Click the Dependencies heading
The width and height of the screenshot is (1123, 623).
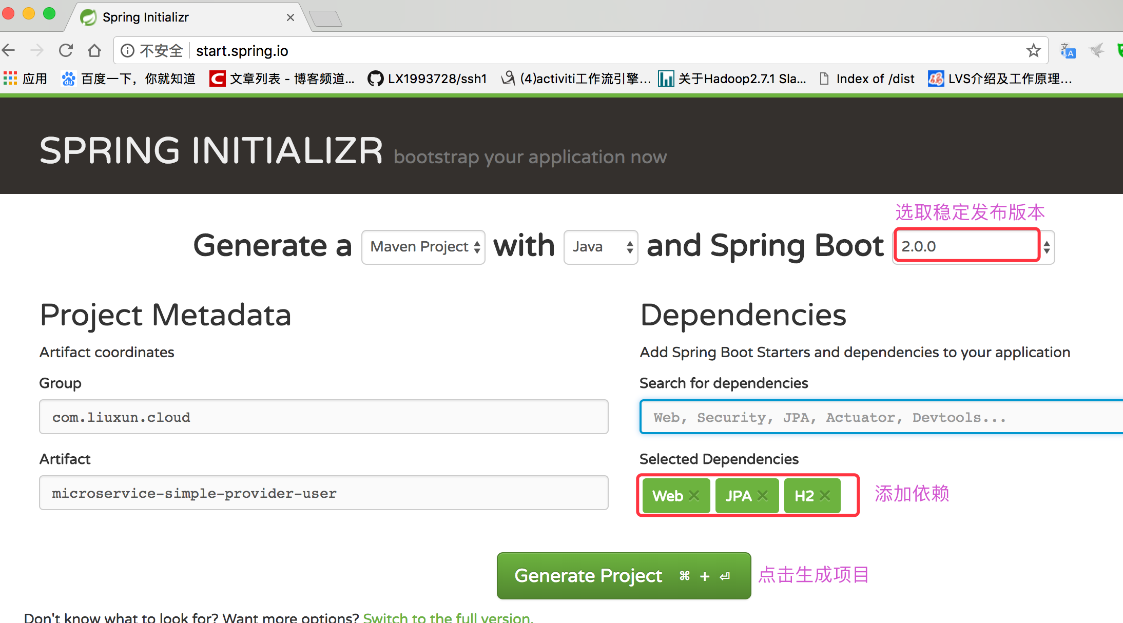tap(743, 315)
